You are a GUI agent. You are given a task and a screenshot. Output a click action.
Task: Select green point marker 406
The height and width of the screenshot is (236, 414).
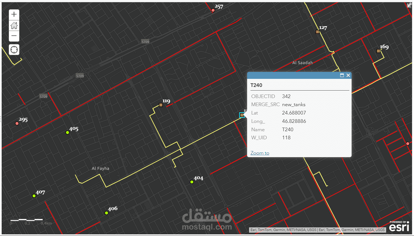tap(106, 213)
